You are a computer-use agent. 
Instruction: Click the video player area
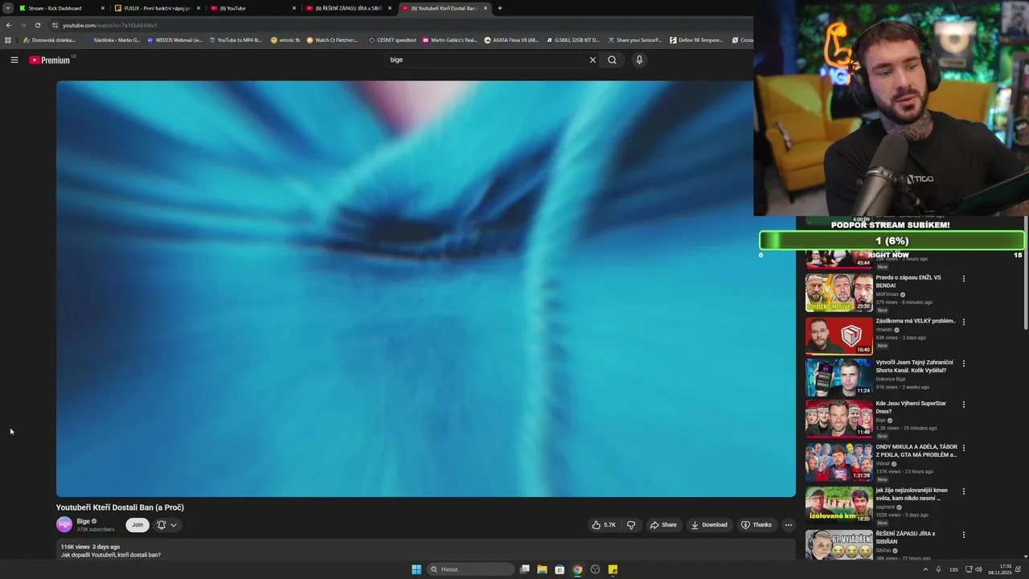(x=426, y=289)
